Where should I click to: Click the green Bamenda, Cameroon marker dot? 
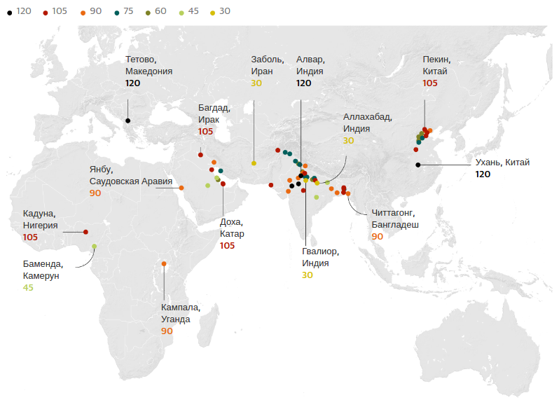(94, 246)
